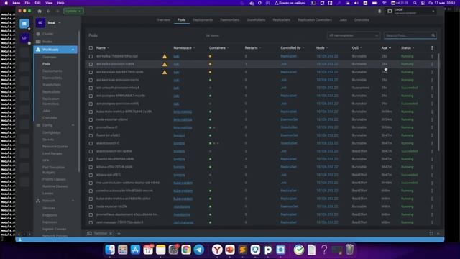Open Yandex Browser from the Dock
The image size is (460, 259).
[x=217, y=250]
